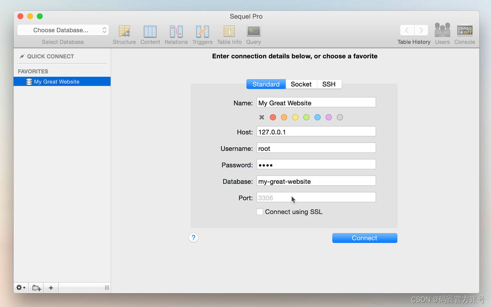This screenshot has width=491, height=307.
Task: Open the Users management icon
Action: [x=442, y=30]
